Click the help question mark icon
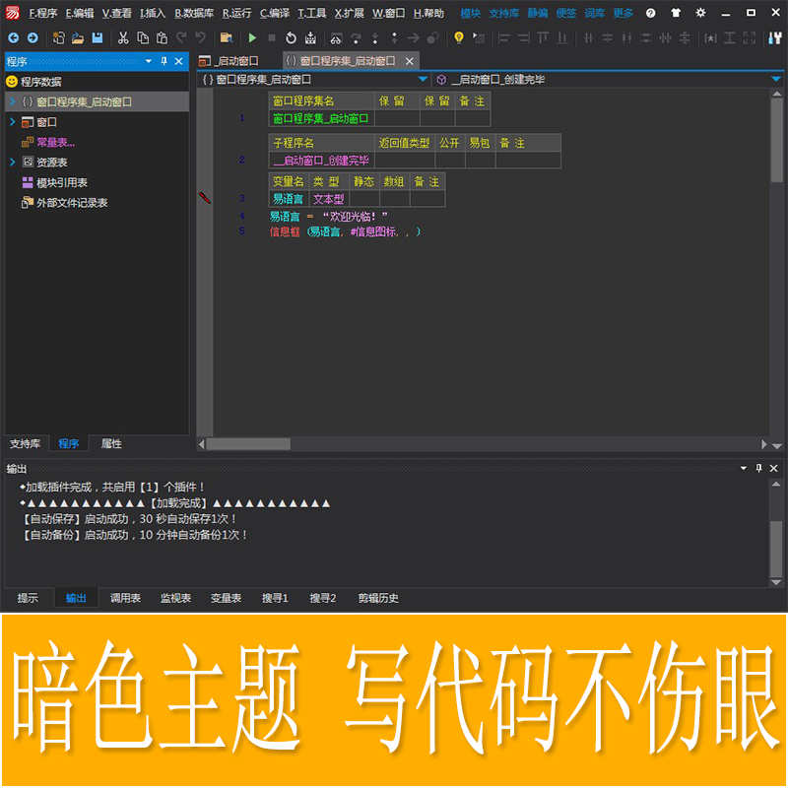This screenshot has height=788, width=788. [x=650, y=13]
